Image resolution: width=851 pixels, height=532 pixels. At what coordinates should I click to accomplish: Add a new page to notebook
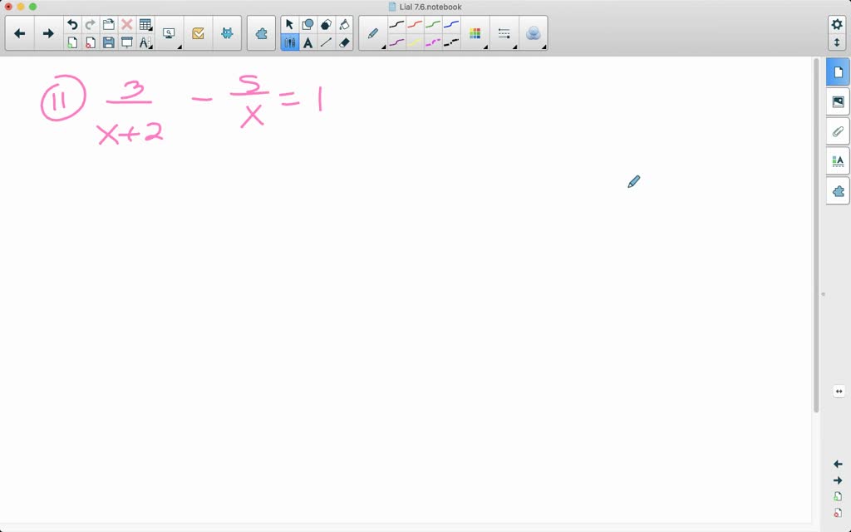point(72,42)
